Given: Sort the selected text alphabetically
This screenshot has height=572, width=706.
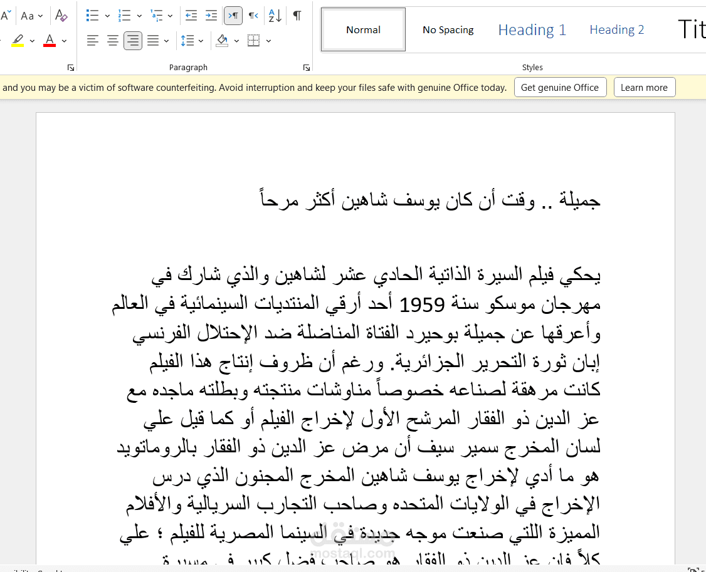Looking at the screenshot, I should click(x=275, y=16).
